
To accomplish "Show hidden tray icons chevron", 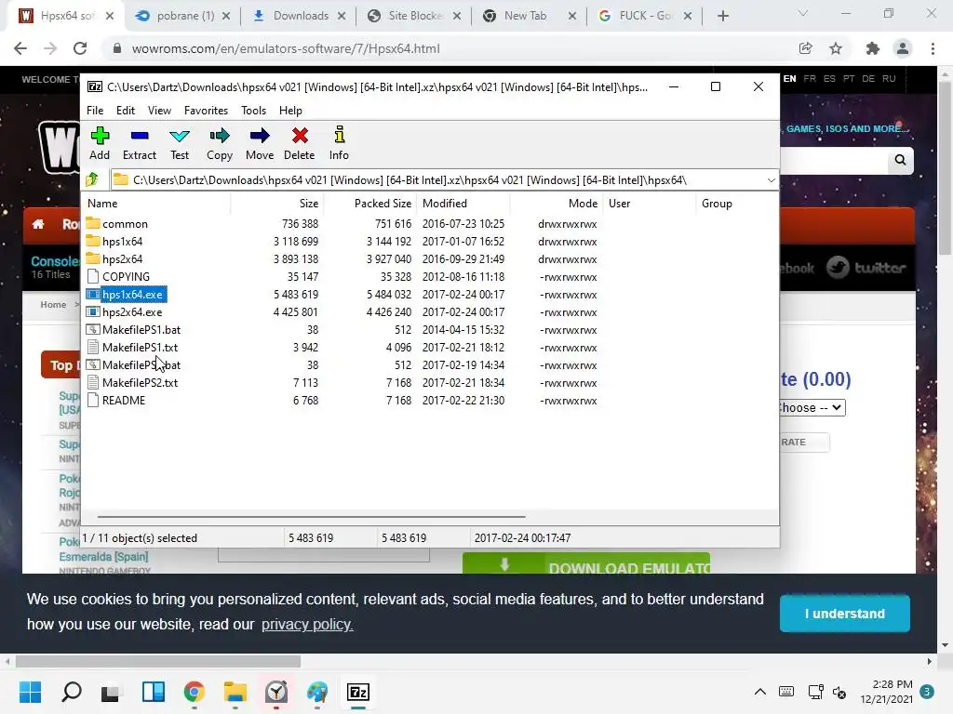I will tap(759, 692).
